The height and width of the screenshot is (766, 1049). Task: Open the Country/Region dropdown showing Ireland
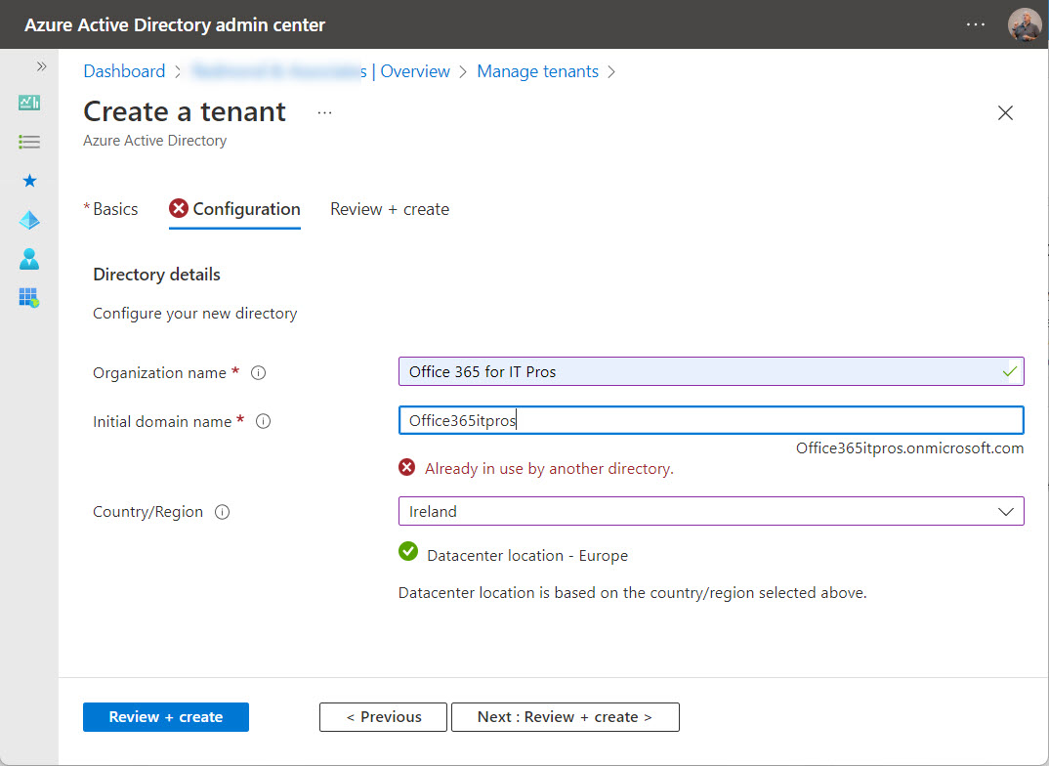pyautogui.click(x=711, y=511)
